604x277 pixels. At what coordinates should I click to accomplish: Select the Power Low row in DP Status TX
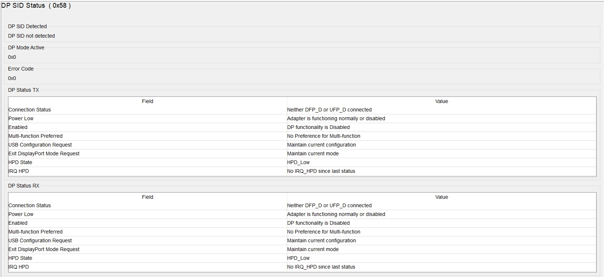(21, 118)
